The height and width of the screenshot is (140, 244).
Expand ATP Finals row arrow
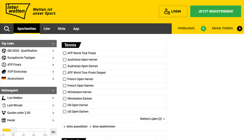point(53,65)
